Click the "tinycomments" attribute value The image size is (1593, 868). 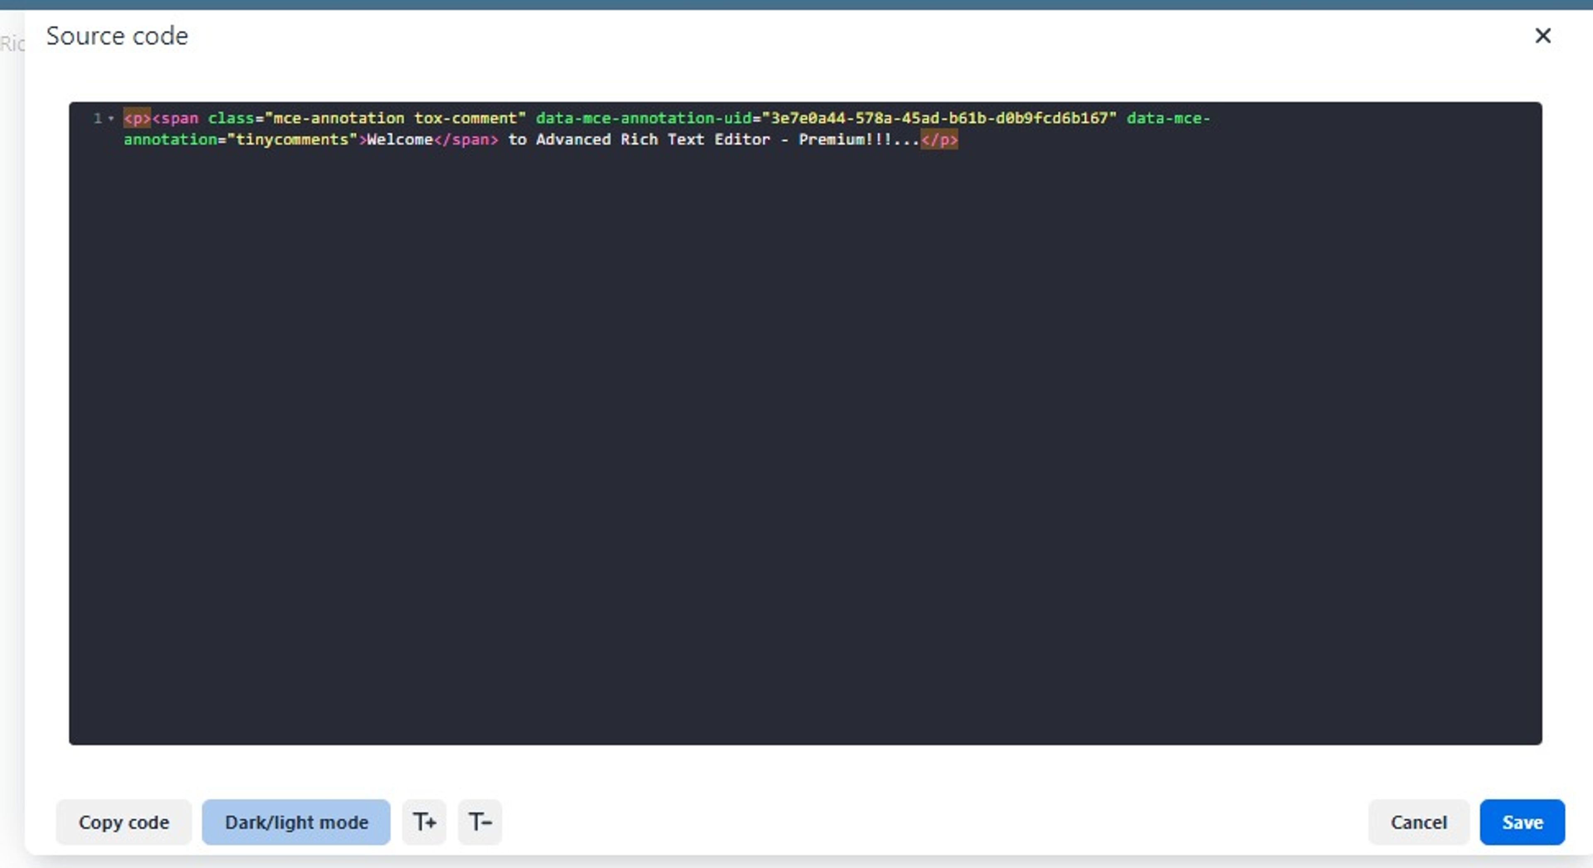click(292, 139)
